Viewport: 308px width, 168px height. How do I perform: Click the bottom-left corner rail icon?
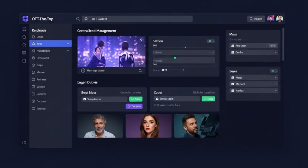24,142
